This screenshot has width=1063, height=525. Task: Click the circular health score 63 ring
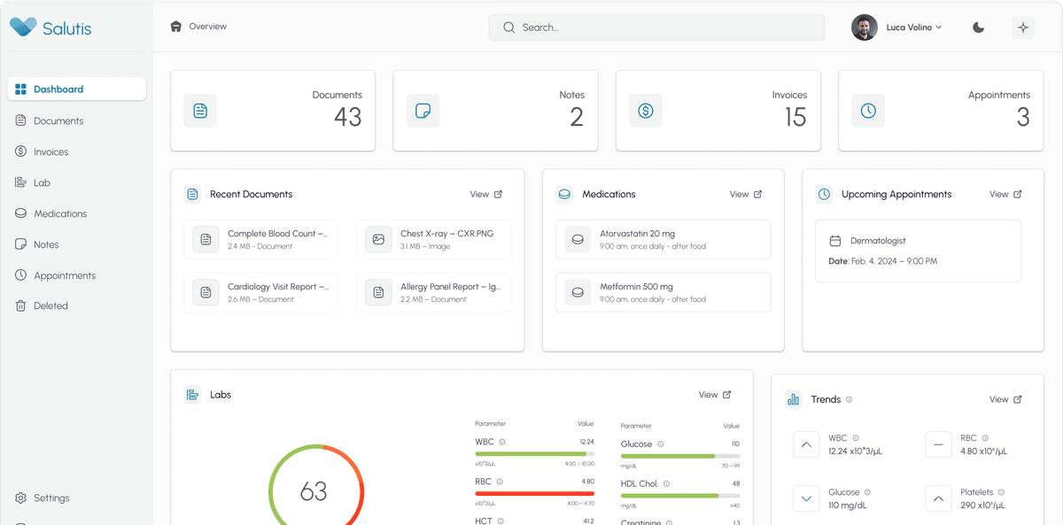316,490
